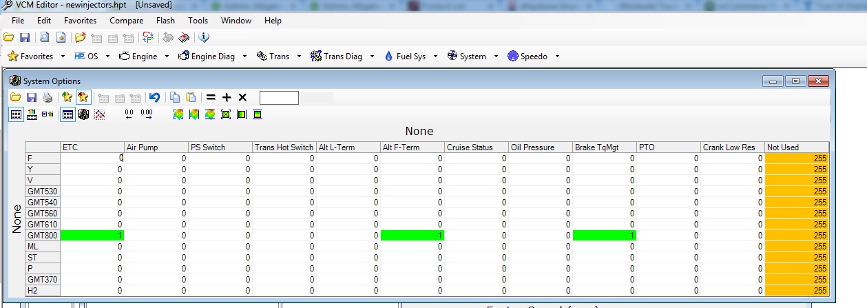
Task: Click the multiply (X) operation icon
Action: click(x=242, y=98)
